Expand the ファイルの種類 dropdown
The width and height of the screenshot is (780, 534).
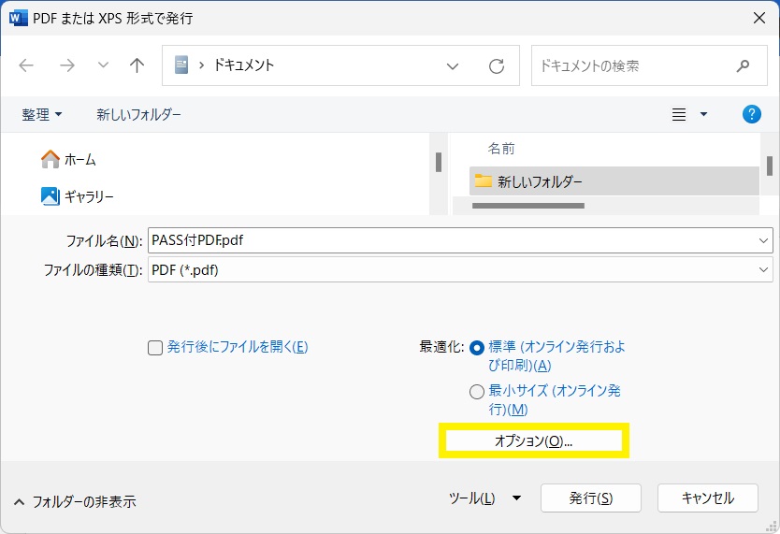pyautogui.click(x=764, y=269)
